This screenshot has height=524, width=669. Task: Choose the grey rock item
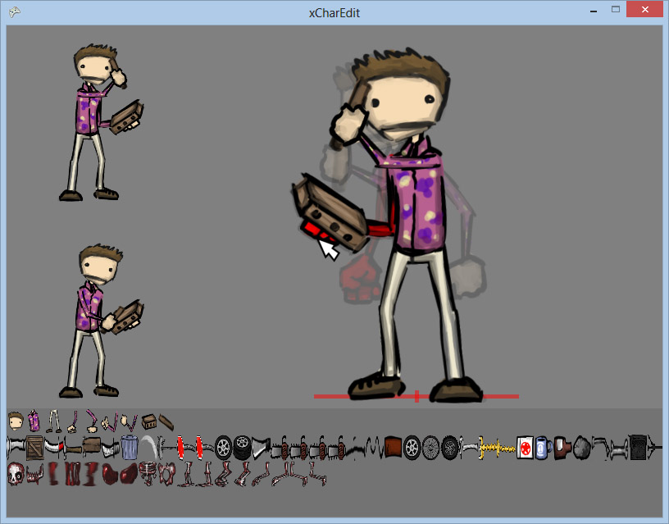click(581, 448)
